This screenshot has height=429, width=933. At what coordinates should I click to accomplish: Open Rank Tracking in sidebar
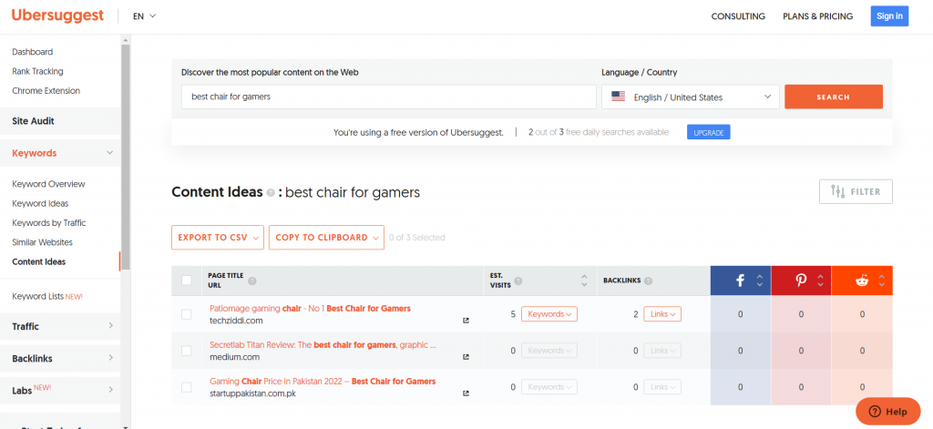click(37, 71)
